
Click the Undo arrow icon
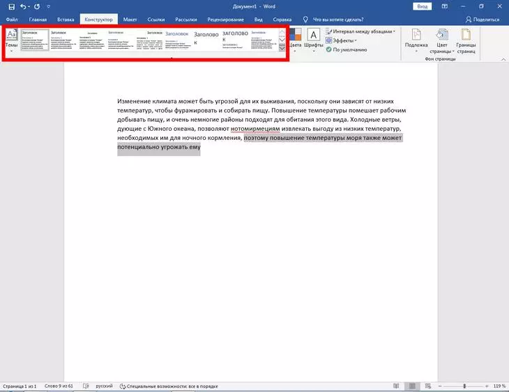pyautogui.click(x=23, y=6)
